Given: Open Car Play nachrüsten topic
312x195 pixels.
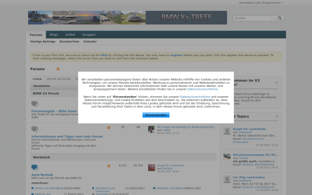Looking at the screenshot, I should pyautogui.click(x=249, y=177).
